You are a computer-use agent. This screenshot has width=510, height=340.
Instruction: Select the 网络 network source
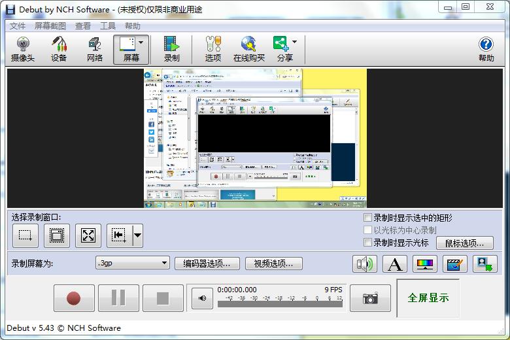click(95, 50)
